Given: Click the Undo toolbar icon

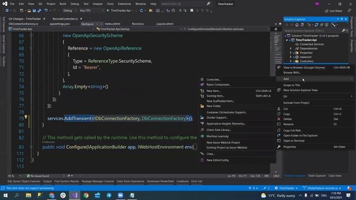Looking at the screenshot, I should [x=46, y=11].
